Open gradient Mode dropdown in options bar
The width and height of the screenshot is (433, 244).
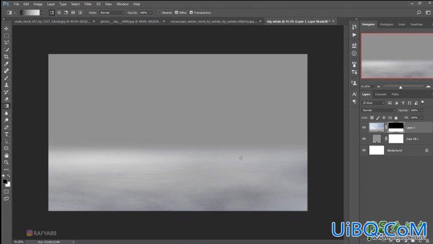[x=112, y=12]
